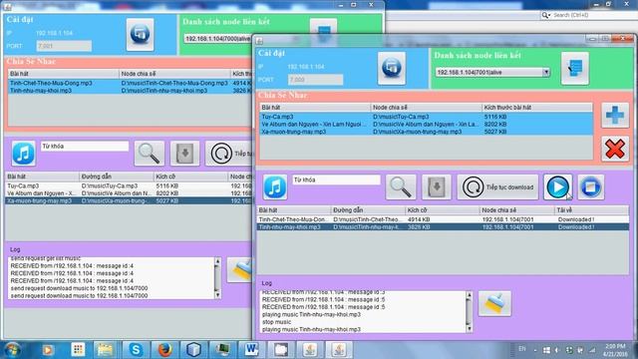Click the connect icon in the back window
Screen dimensions: 638x359
click(140, 34)
